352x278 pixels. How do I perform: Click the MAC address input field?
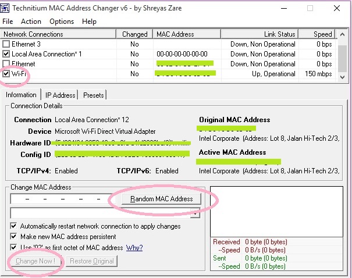(63, 199)
